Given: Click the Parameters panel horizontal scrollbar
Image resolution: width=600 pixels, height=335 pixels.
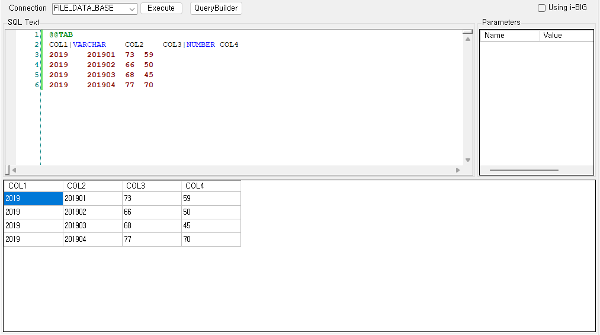Looking at the screenshot, I should [524, 170].
